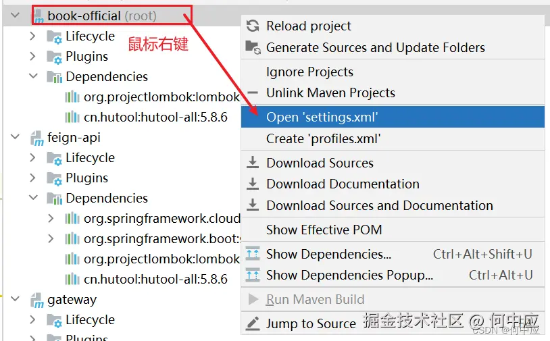The width and height of the screenshot is (550, 341).
Task: Click the Jump to Source pencil icon
Action: click(253, 323)
